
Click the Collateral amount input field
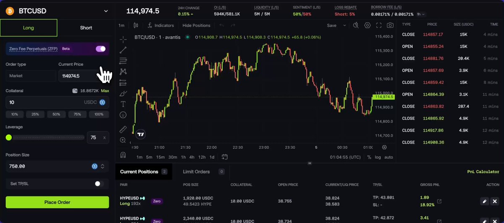[x=57, y=102]
